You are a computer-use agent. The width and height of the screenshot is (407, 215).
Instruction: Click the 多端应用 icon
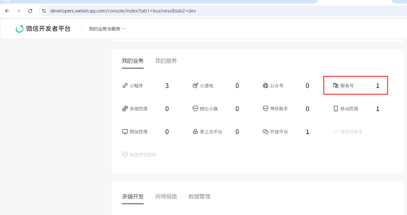coord(125,109)
